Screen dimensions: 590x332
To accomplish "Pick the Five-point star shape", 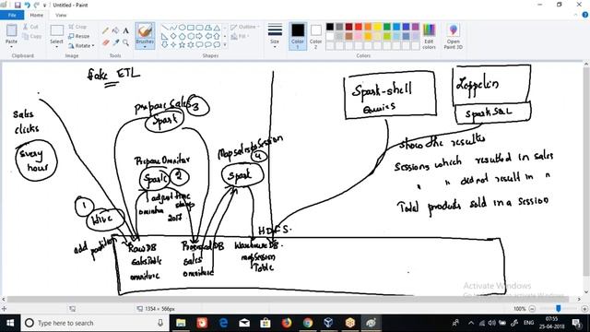I will tap(183, 44).
